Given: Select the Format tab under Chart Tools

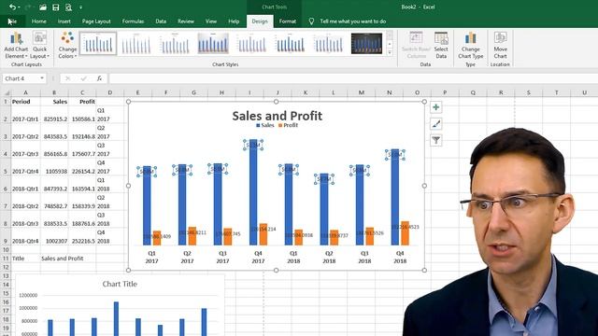Looking at the screenshot, I should point(288,21).
